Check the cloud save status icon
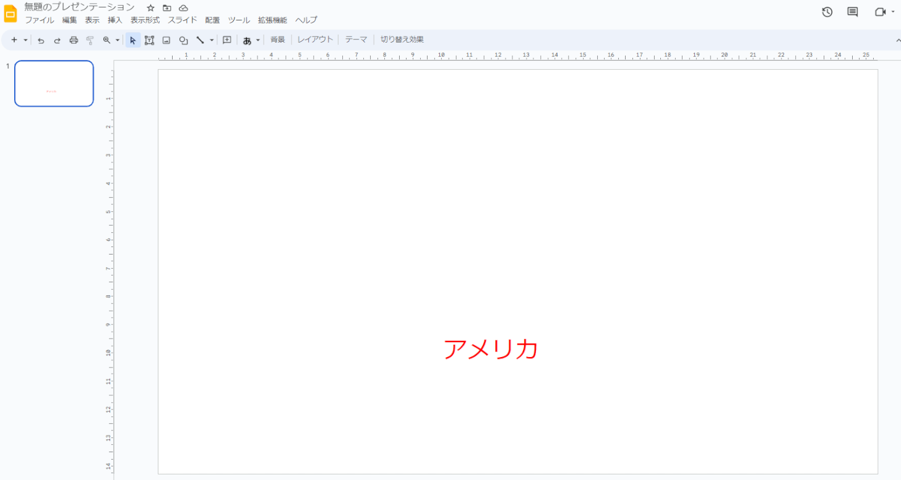This screenshot has width=901, height=480. pyautogui.click(x=183, y=8)
